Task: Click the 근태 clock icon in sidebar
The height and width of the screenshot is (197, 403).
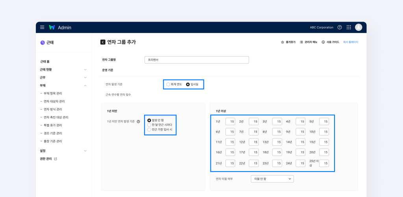Action: 43,42
